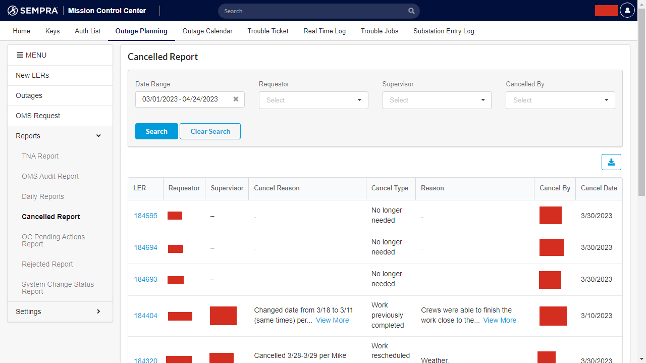Collapse the Reports section chevron
Screen dimensions: 646x363
pyautogui.click(x=98, y=136)
